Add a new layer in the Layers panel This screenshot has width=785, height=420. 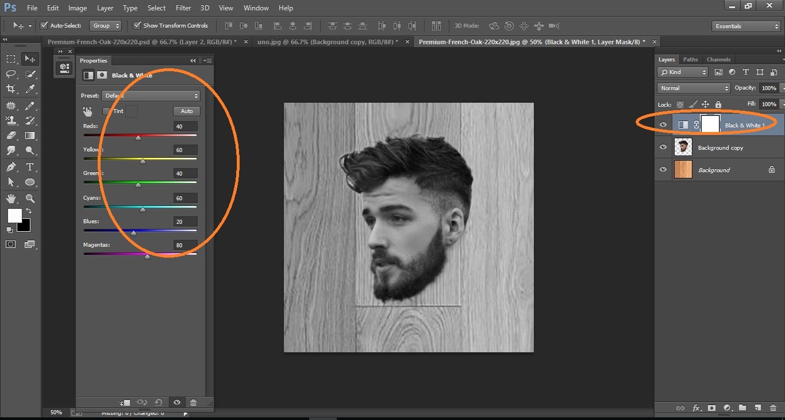[757, 408]
